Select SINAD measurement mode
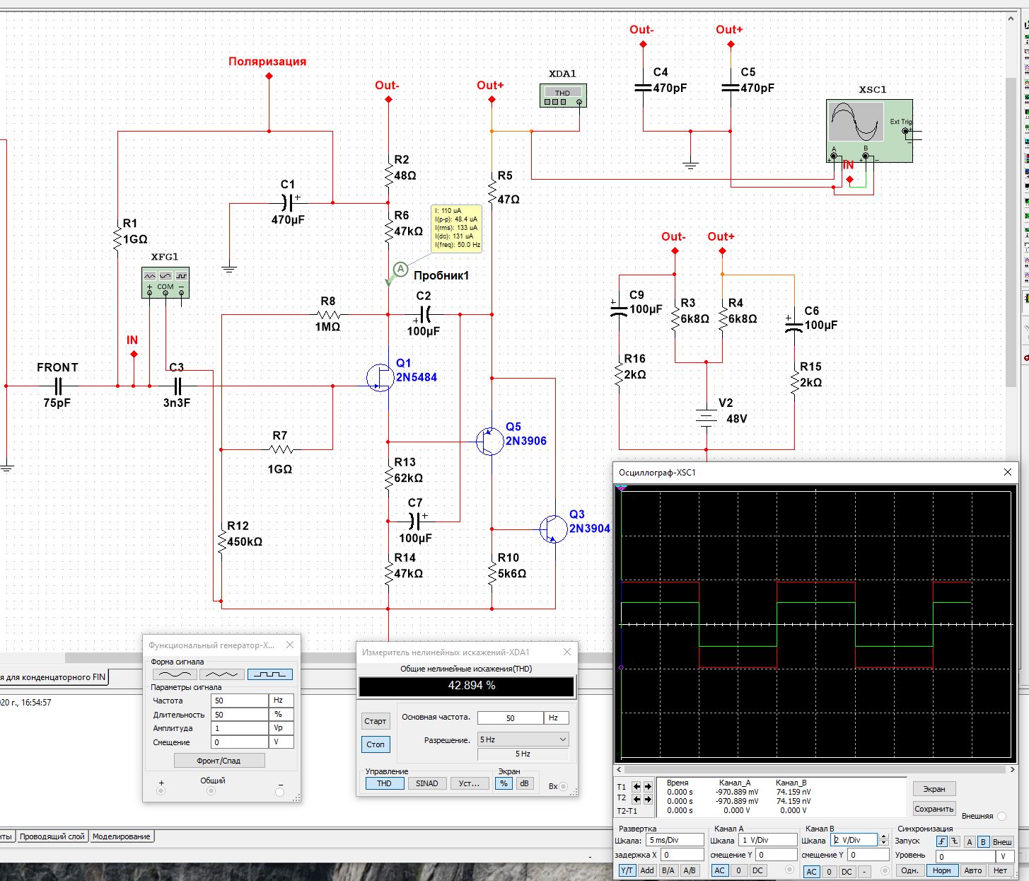The image size is (1029, 881). (x=426, y=783)
